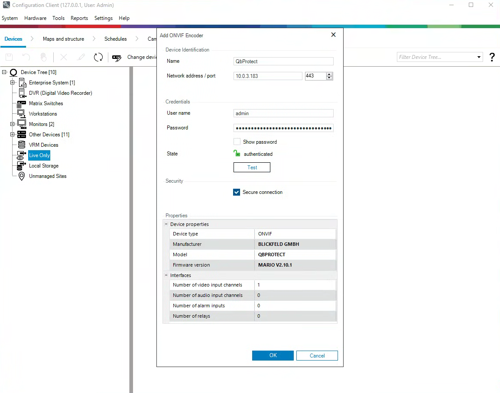The width and height of the screenshot is (500, 393).
Task: Click the help question mark icon
Action: point(492,57)
